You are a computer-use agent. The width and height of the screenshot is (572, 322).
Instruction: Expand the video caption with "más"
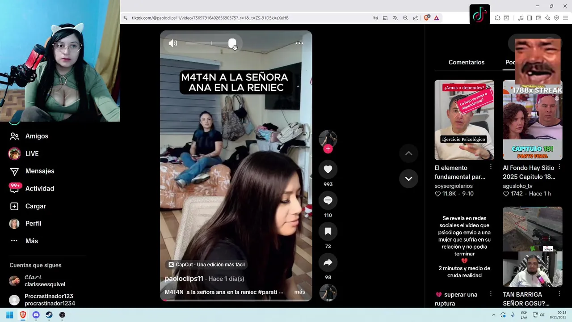point(300,292)
